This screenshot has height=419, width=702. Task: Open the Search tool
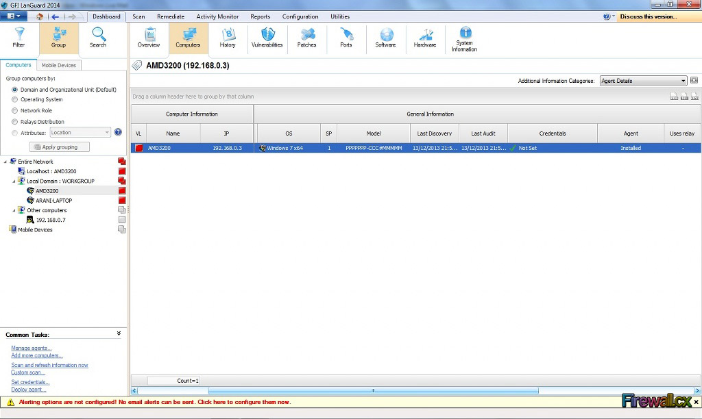pos(98,38)
